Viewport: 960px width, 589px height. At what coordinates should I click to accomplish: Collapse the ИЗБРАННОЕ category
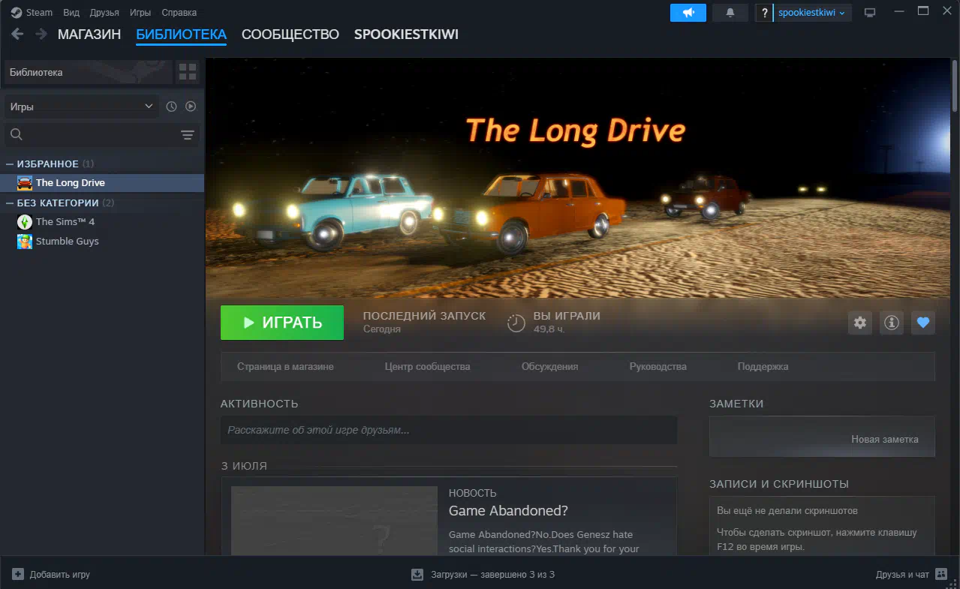coord(10,164)
